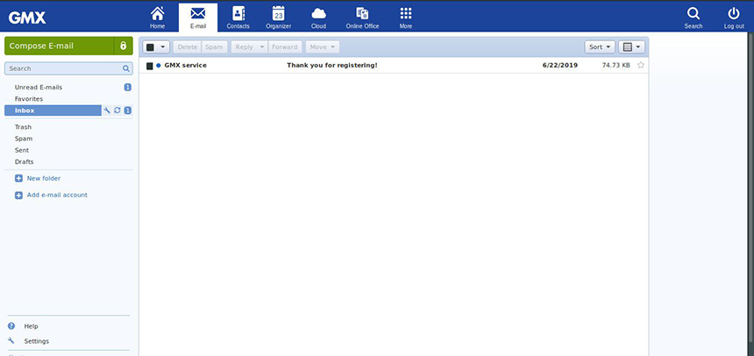Click sender name GMX service
The width and height of the screenshot is (754, 356).
click(185, 65)
